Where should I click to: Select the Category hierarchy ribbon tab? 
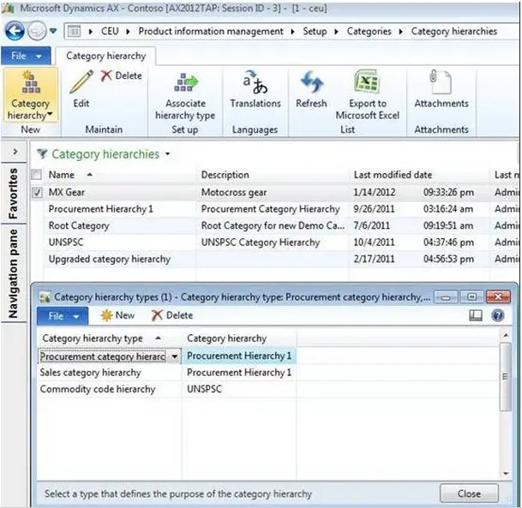point(106,56)
